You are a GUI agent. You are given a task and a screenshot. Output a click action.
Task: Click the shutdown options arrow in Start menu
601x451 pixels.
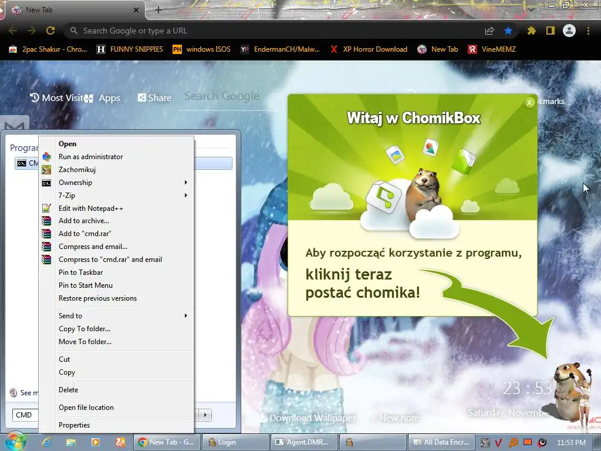[x=205, y=415]
